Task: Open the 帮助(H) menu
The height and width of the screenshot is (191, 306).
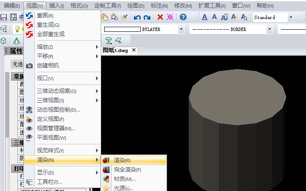Action: point(265,6)
